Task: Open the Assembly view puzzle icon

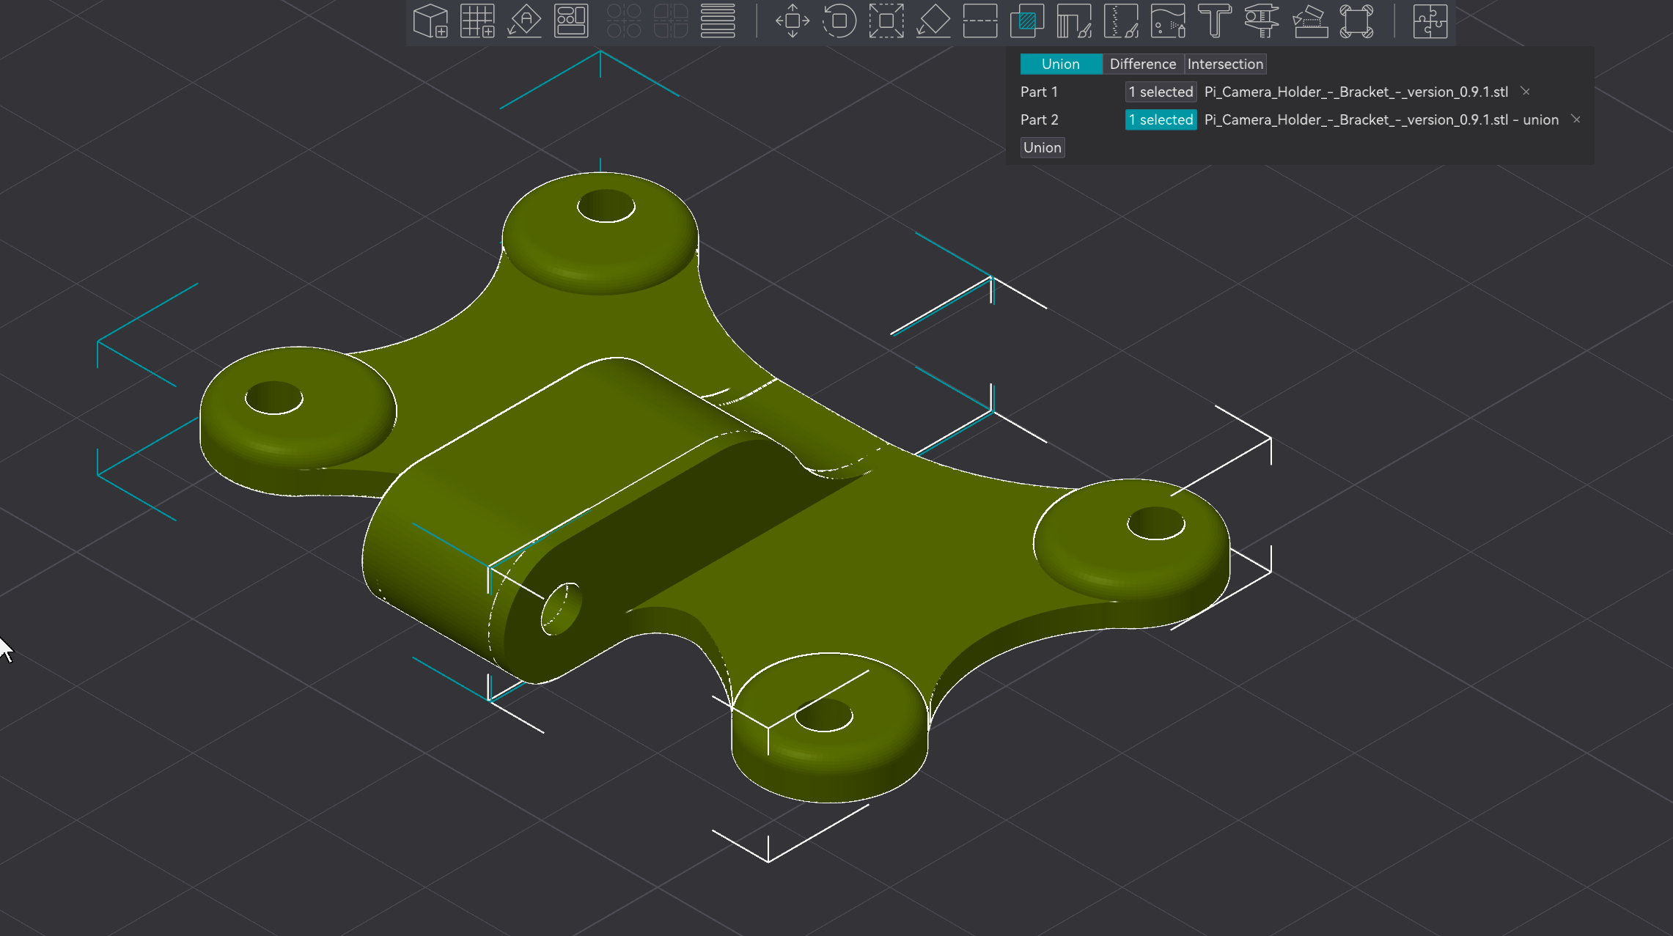Action: pyautogui.click(x=1430, y=21)
